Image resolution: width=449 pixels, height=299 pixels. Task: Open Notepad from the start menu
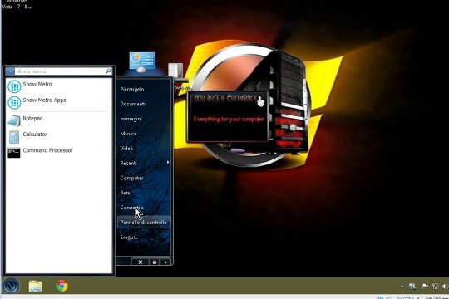pyautogui.click(x=59, y=120)
